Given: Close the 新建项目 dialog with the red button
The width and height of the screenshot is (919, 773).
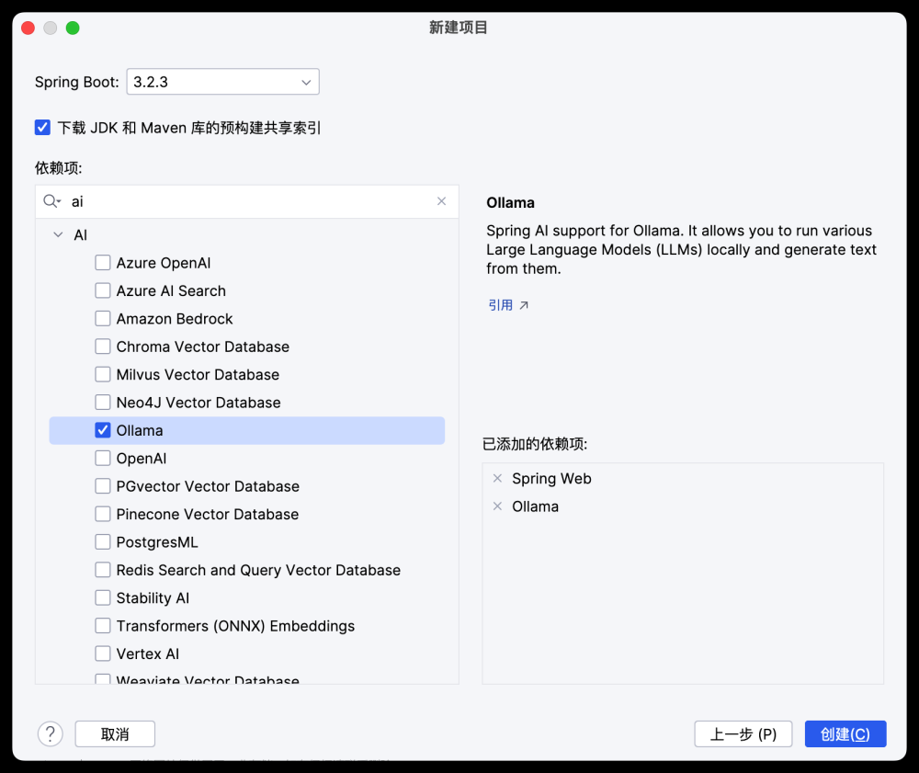Looking at the screenshot, I should pyautogui.click(x=28, y=28).
